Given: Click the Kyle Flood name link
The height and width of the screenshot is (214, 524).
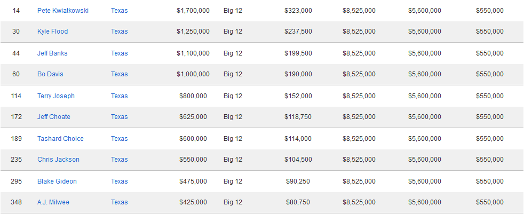Looking at the screenshot, I should pyautogui.click(x=52, y=31).
